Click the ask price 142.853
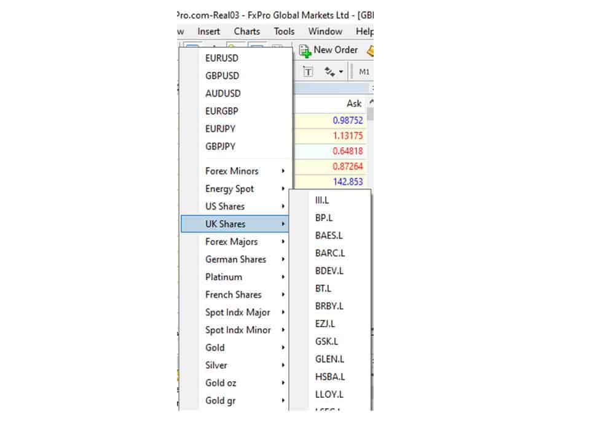The width and height of the screenshot is (590, 442). point(348,182)
